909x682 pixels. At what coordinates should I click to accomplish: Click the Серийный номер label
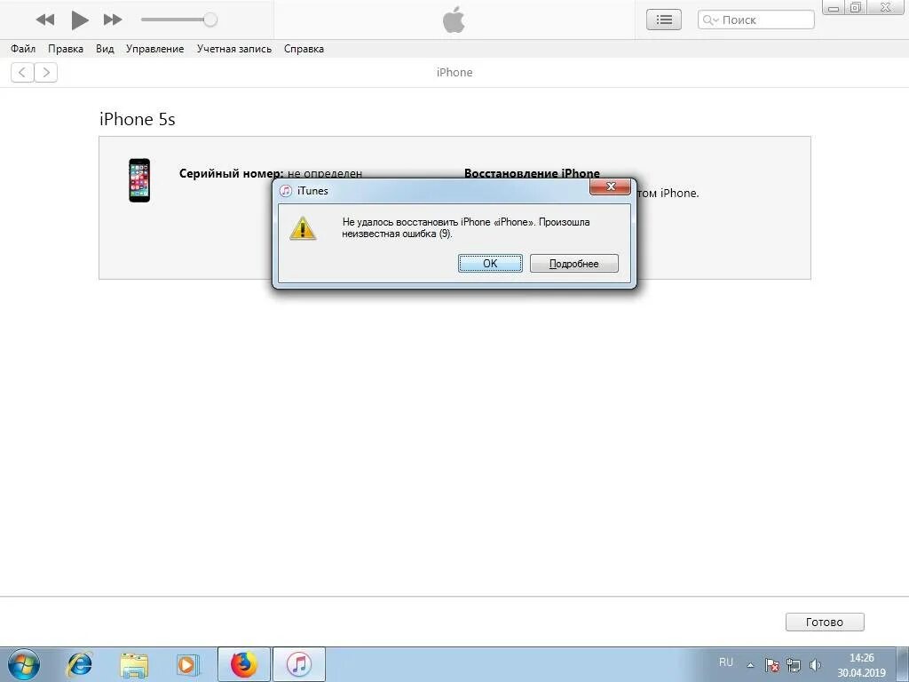click(x=231, y=173)
